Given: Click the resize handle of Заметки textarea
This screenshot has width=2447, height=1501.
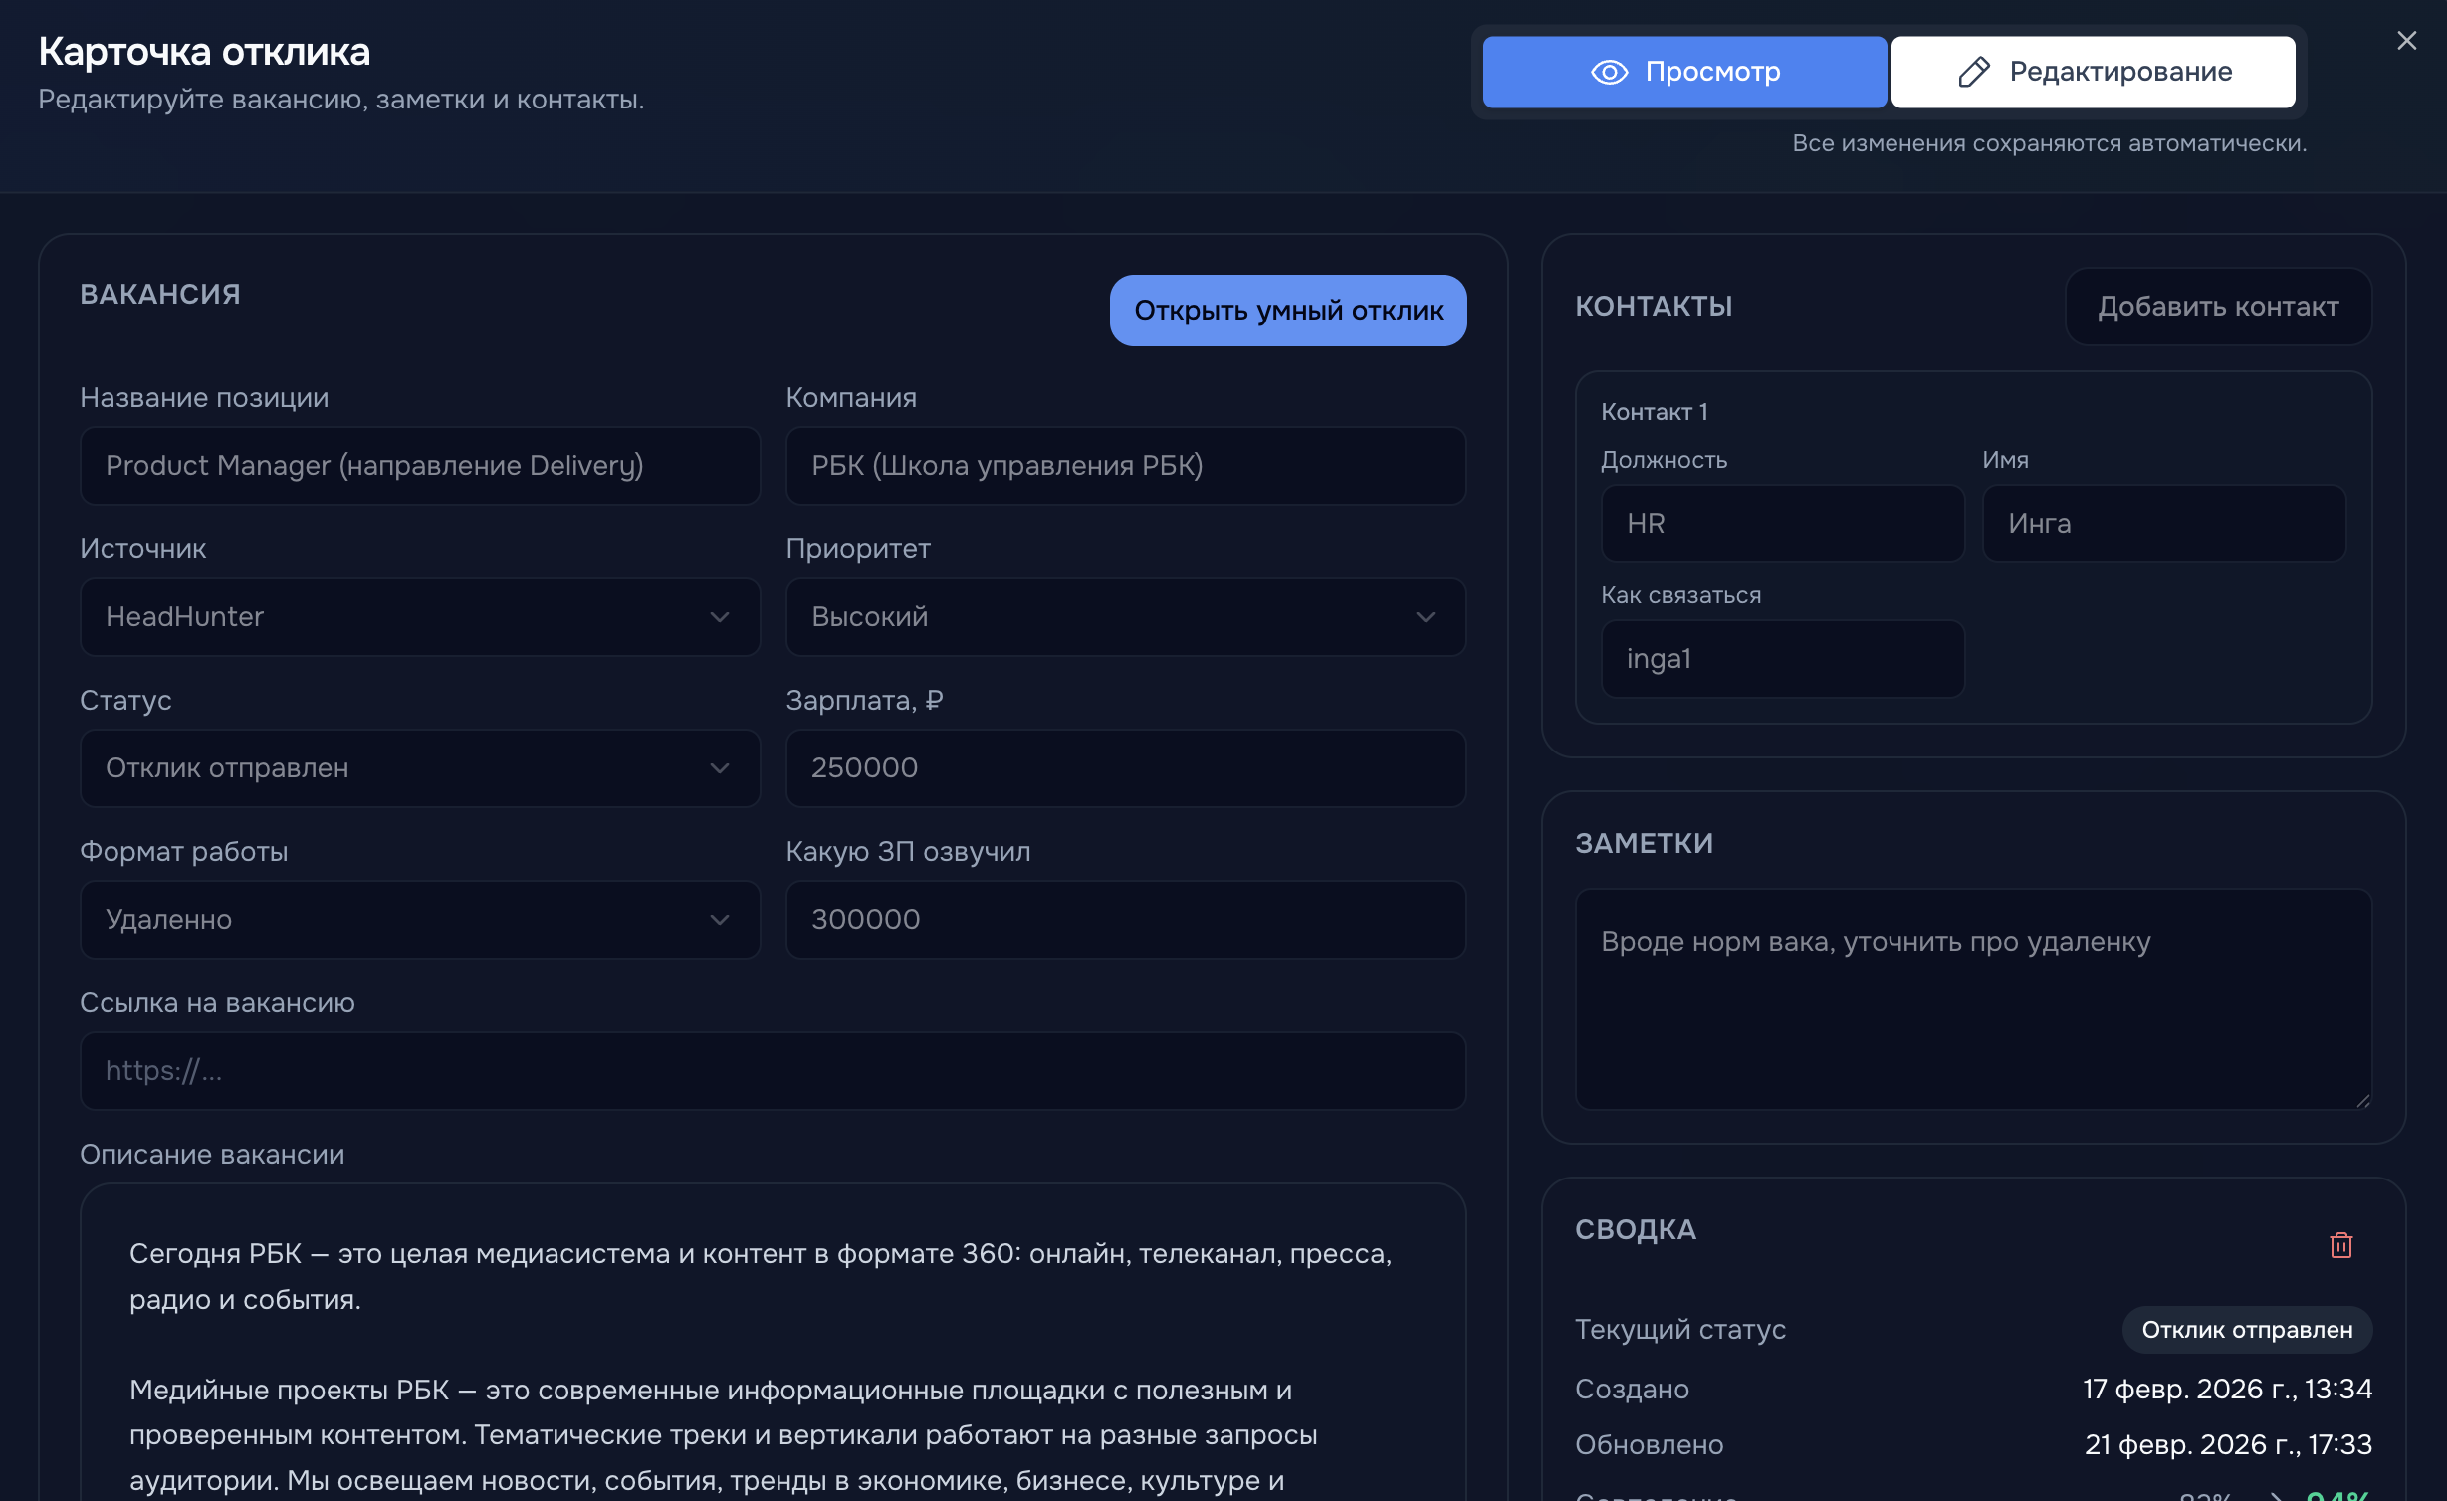Looking at the screenshot, I should point(2363,1101).
